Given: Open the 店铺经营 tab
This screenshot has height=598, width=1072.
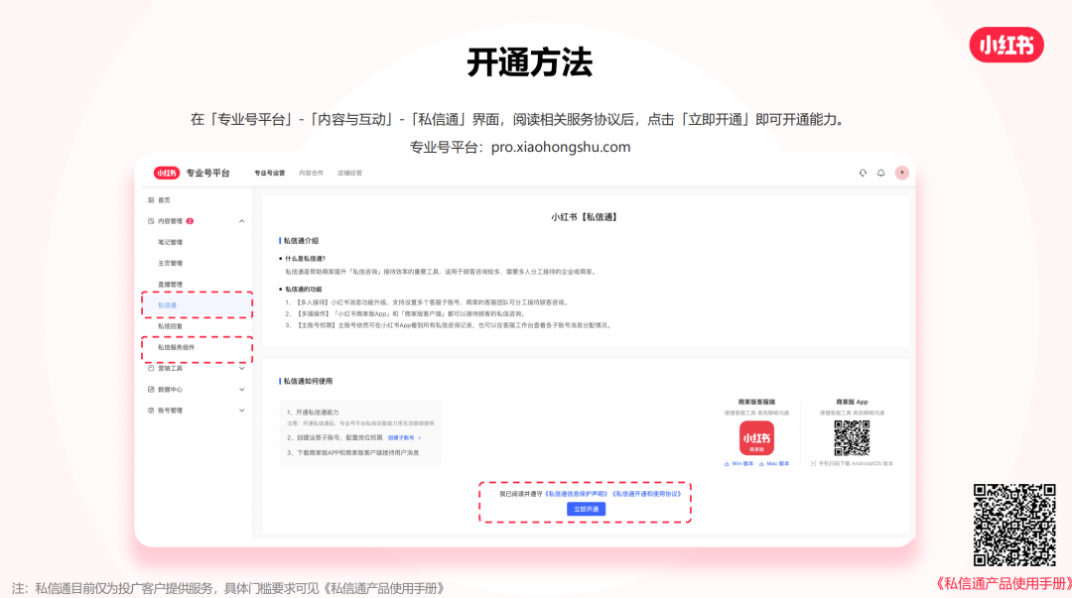Looking at the screenshot, I should (349, 173).
